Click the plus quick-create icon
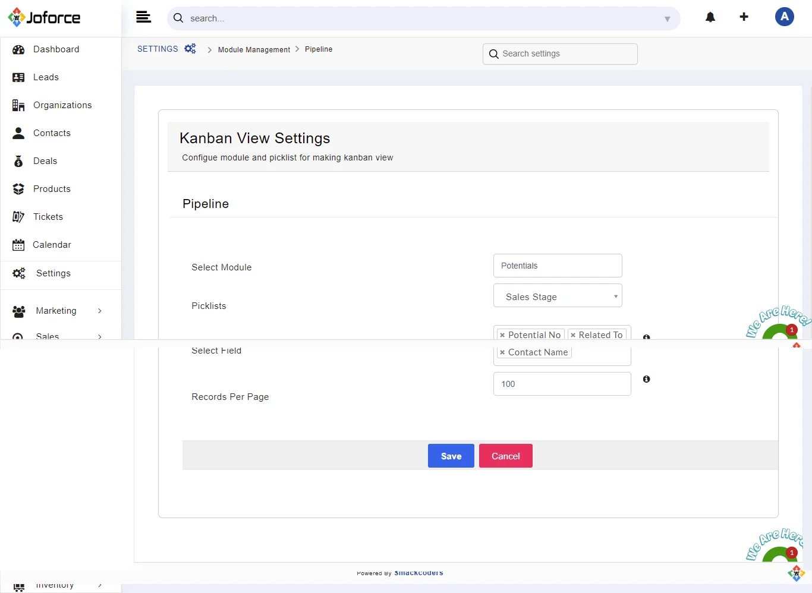Screen dimensions: 812x593 [x=744, y=17]
